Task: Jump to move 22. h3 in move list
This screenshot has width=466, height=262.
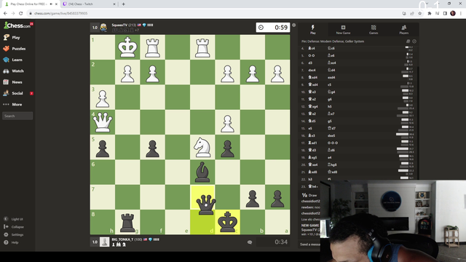Action: (x=310, y=179)
